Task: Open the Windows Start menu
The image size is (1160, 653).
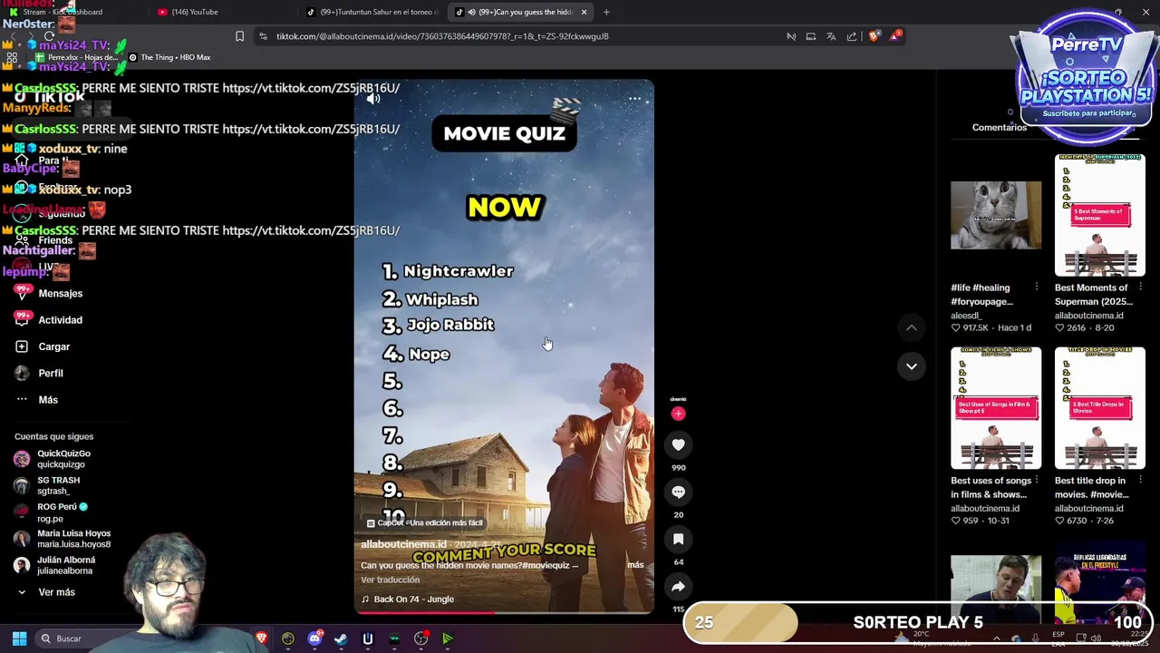Action: 19,638
